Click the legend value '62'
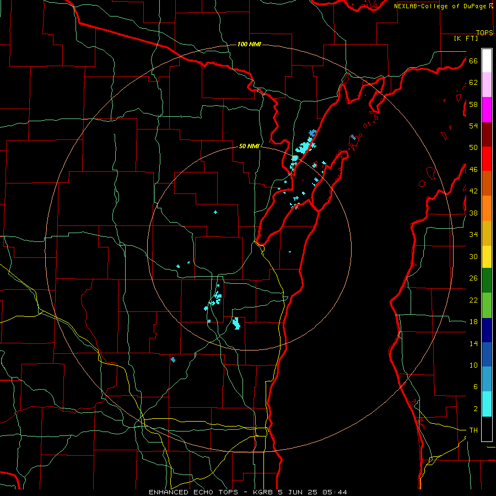The image size is (496, 496). (473, 83)
